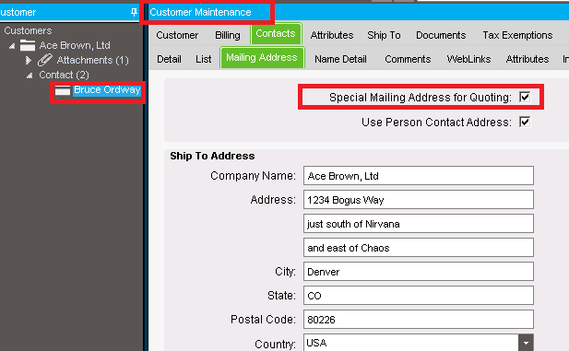
Task: Click the pin icon in the tree panel header
Action: 134,12
